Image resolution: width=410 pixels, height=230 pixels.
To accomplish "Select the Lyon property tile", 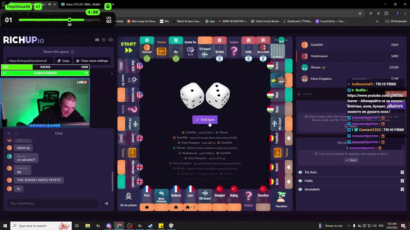I will click(190, 200).
